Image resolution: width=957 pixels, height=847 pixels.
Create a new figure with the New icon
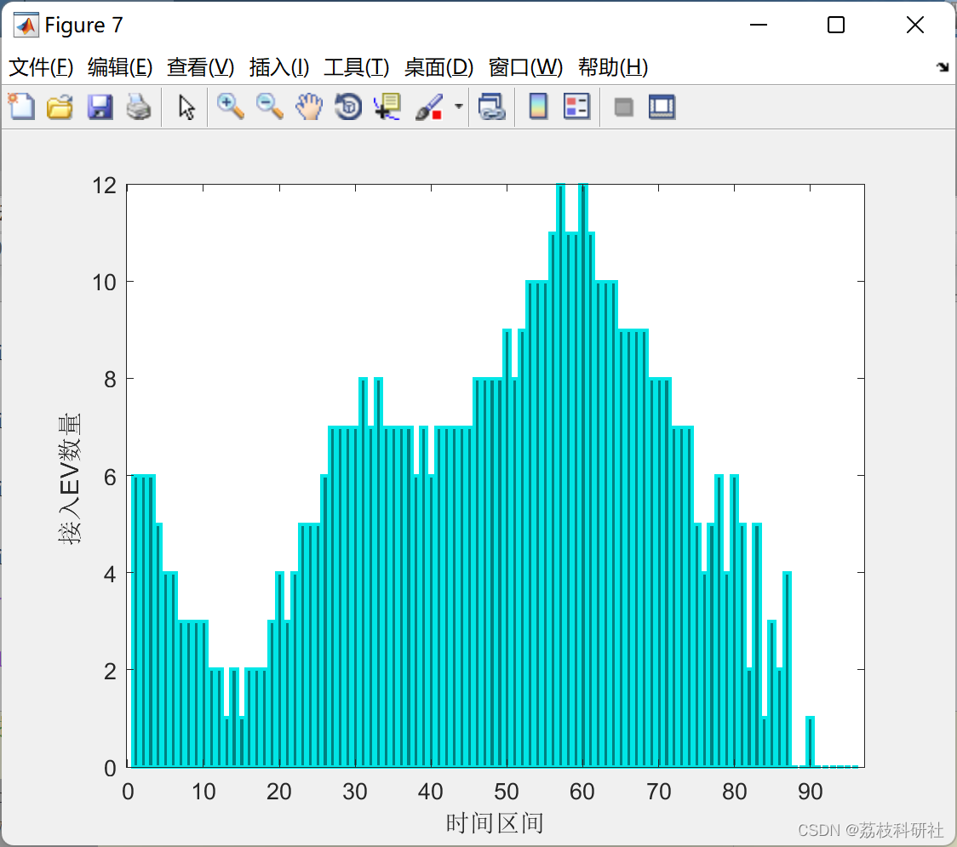coord(22,106)
